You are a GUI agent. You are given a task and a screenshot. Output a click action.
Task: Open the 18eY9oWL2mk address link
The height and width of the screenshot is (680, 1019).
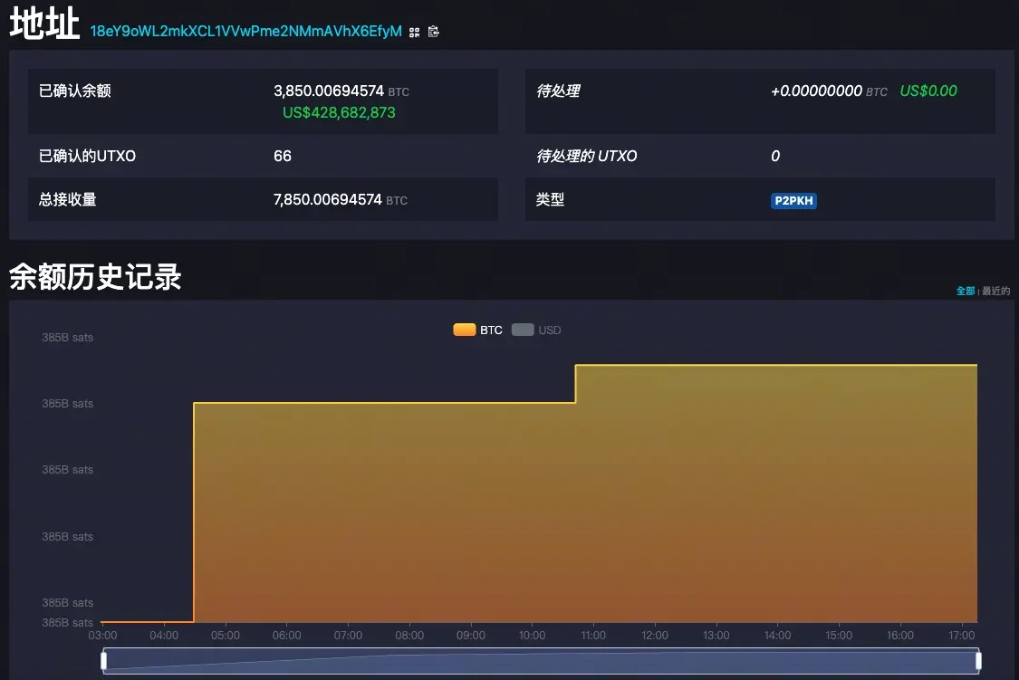coord(245,32)
